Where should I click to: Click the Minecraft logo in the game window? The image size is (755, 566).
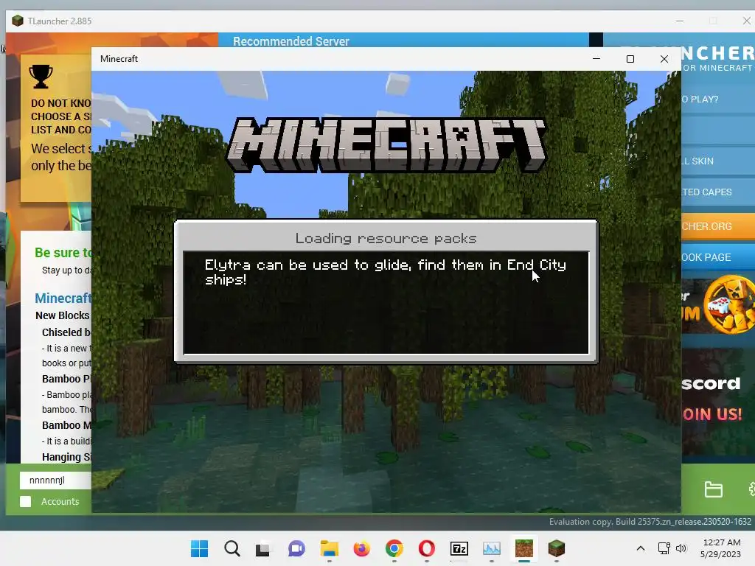(x=386, y=144)
